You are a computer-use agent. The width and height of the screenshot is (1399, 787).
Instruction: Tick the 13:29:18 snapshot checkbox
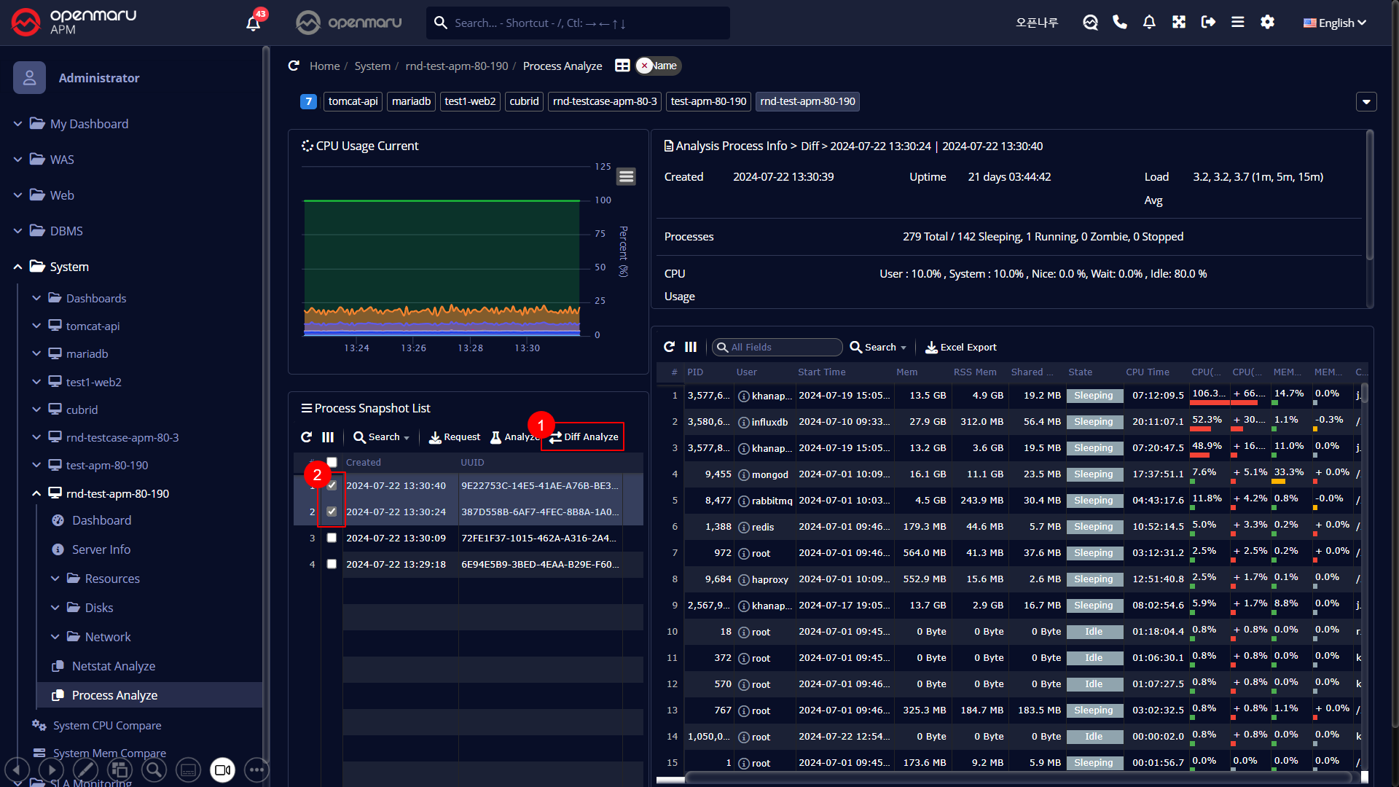(x=332, y=564)
